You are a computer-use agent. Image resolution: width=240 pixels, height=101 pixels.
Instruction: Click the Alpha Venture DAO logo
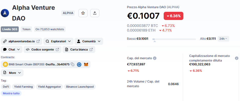click(5, 13)
